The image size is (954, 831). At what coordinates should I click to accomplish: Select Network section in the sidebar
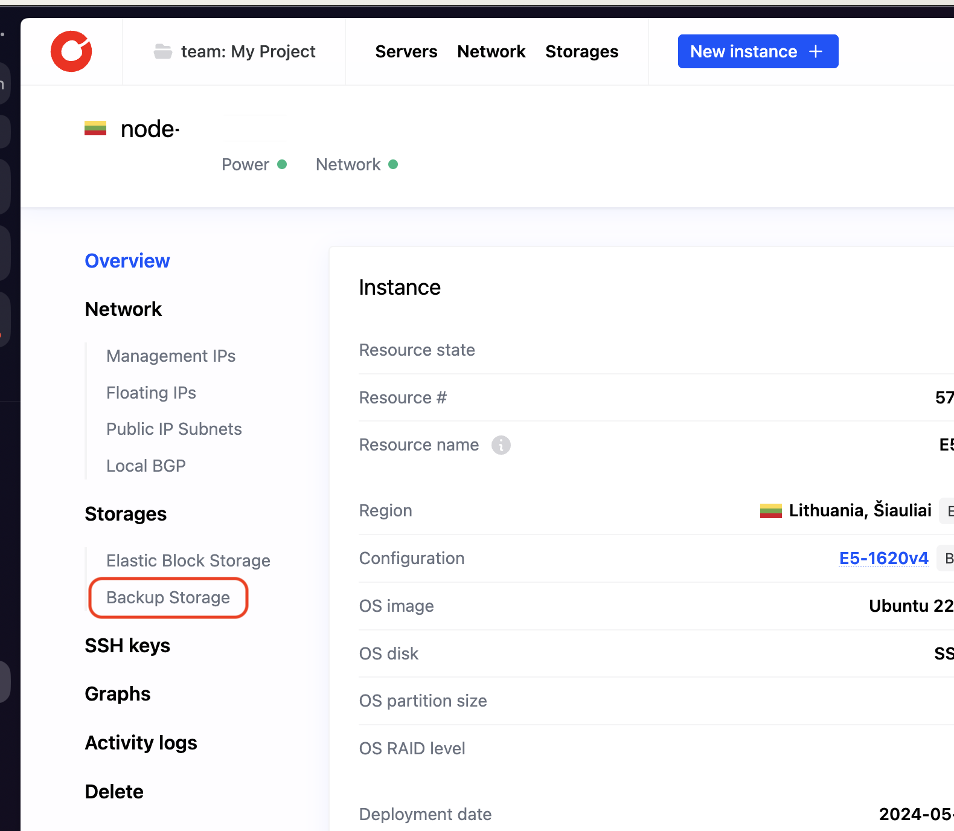coord(123,309)
